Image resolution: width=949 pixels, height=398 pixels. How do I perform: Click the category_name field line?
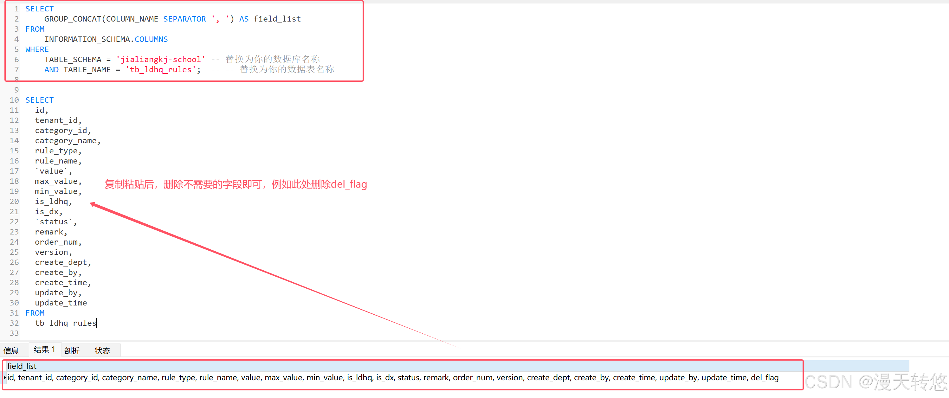[x=66, y=141]
